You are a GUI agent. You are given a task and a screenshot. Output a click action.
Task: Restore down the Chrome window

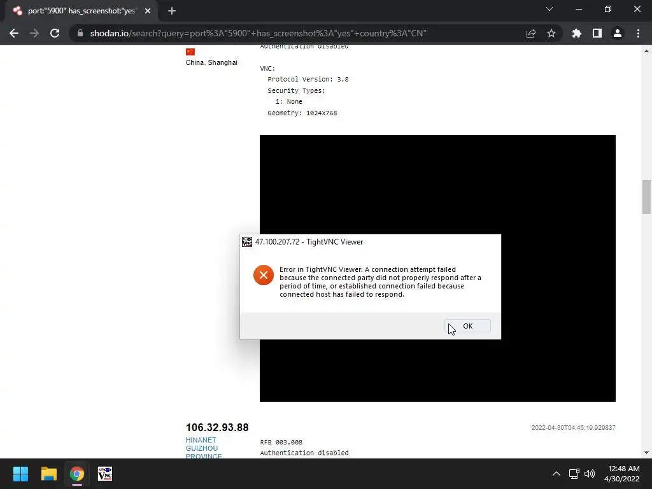[608, 9]
